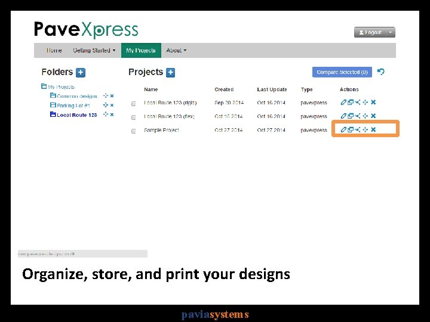
Task: Delete the Local Route 123 folder
Action: tap(112, 114)
